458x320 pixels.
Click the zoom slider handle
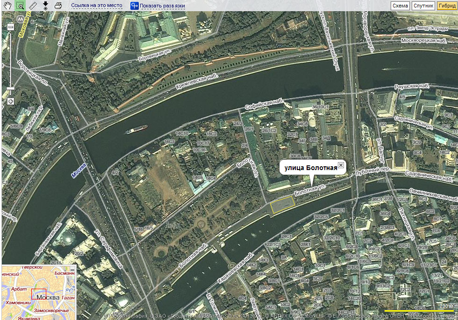point(11,88)
